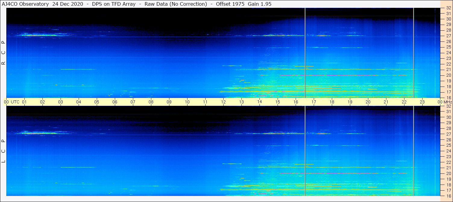Click the 21 MHz tick in LCP panel

448,168
